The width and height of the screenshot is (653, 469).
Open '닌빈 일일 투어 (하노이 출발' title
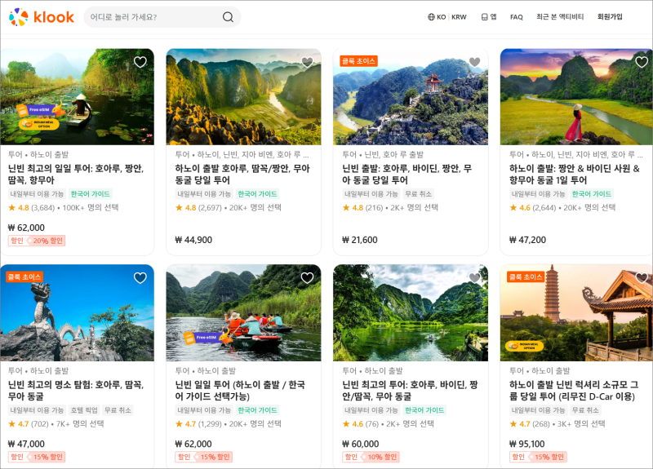click(240, 391)
